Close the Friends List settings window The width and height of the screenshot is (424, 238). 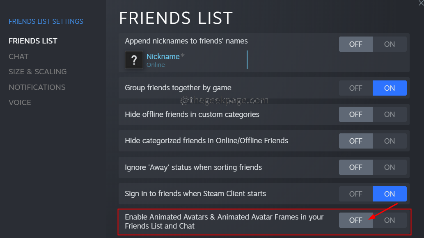tap(421, 4)
